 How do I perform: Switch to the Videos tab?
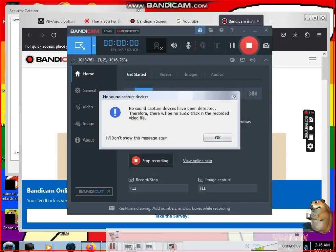tap(165, 74)
